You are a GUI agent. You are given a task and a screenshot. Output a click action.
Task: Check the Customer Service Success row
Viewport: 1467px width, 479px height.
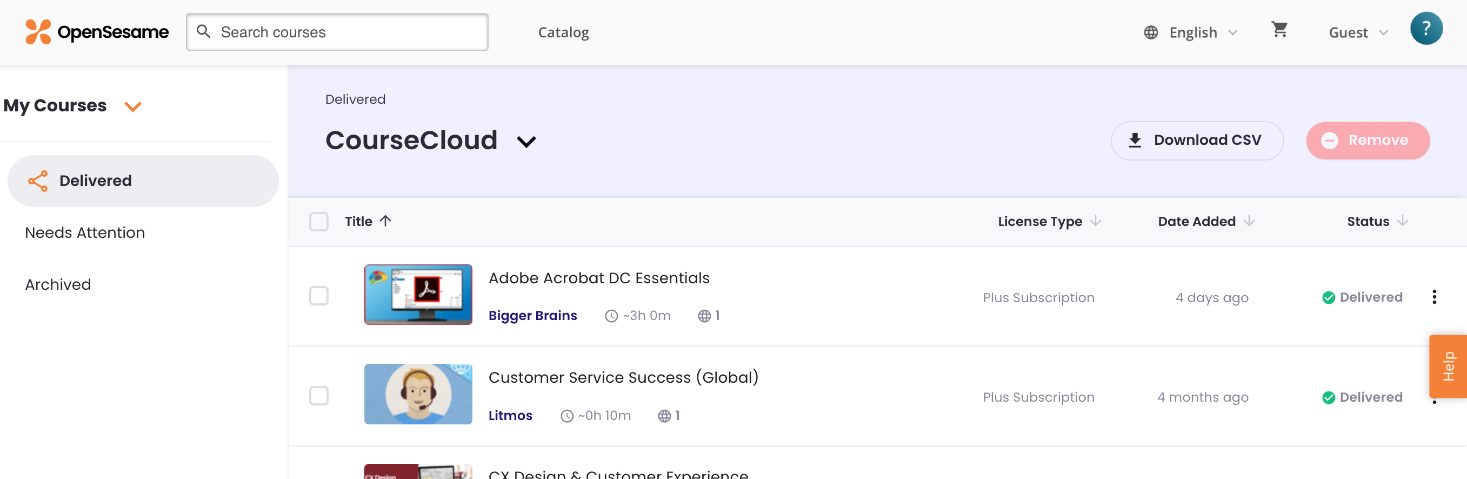coord(318,395)
